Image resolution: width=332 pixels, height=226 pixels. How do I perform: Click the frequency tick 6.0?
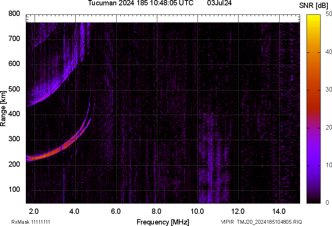(115, 212)
